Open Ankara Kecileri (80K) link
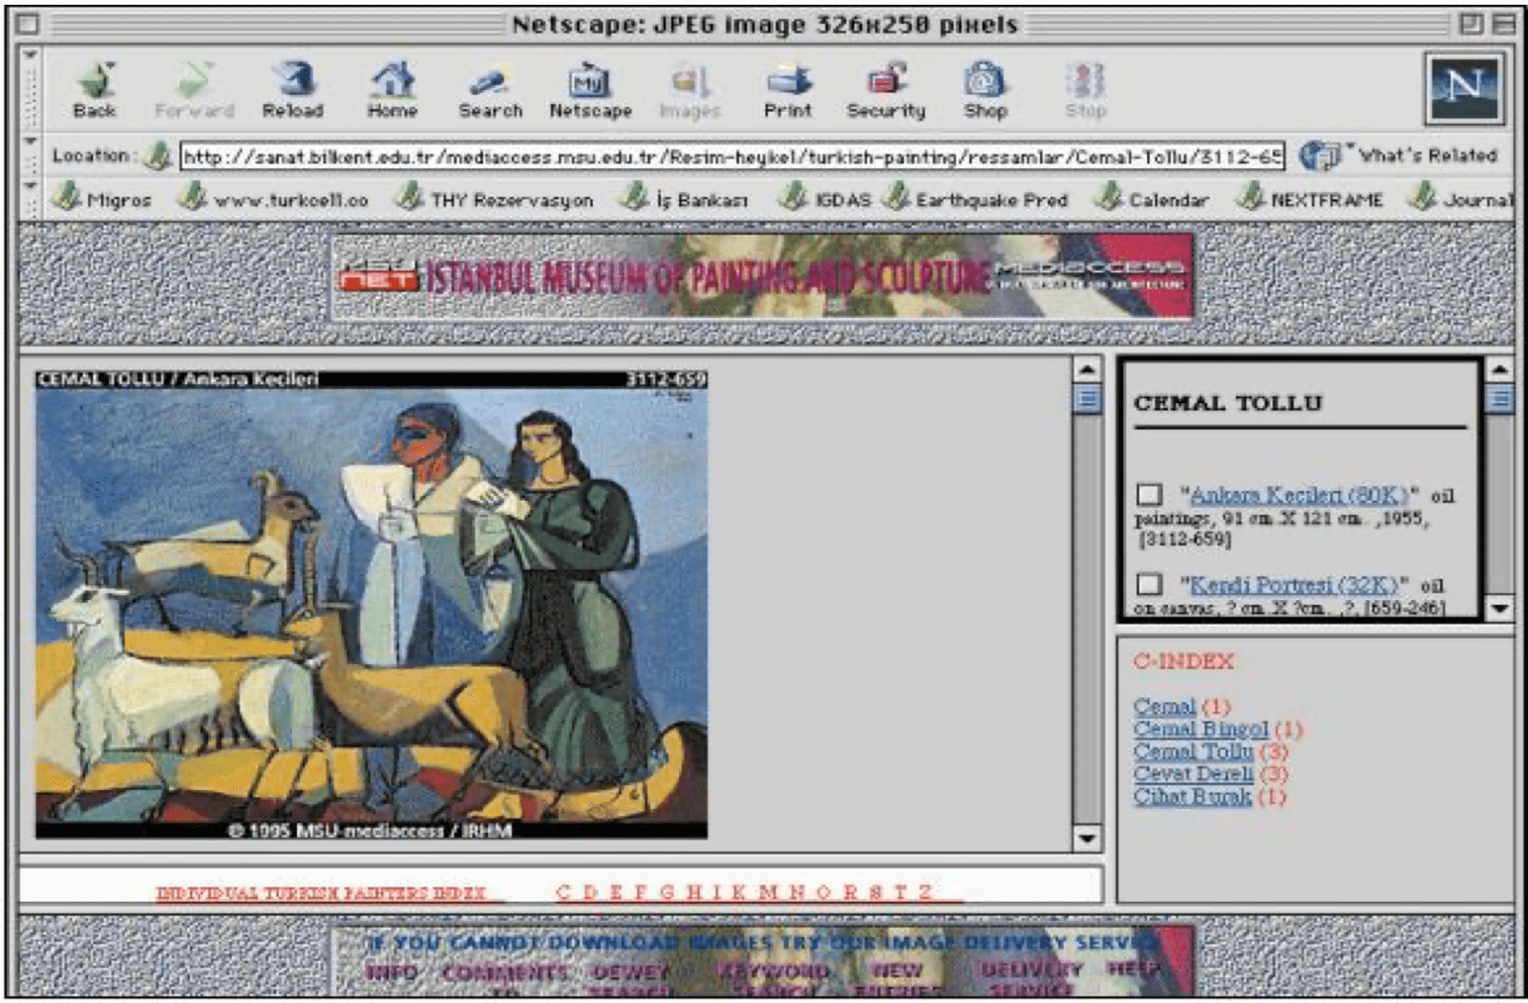Viewport: 1528px width, 1003px height. 1299,495
